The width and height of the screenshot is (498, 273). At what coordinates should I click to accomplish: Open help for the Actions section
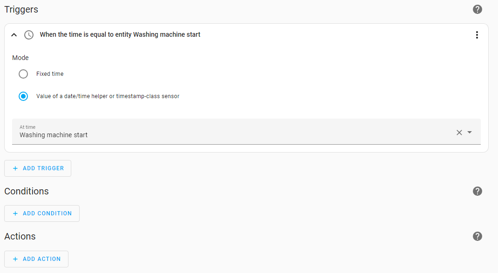(477, 236)
